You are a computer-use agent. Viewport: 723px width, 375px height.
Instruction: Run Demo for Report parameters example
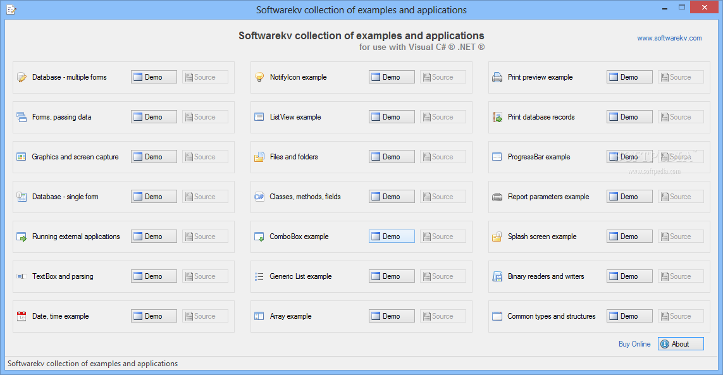(x=630, y=197)
